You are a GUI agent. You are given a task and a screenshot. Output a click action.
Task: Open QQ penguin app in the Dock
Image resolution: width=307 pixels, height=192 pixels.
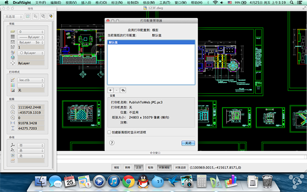(x=143, y=181)
